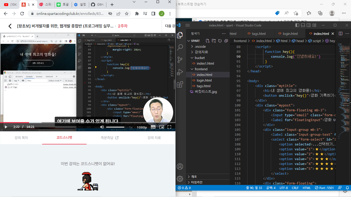
Task: Show errors and warnings from status bar
Action: 184,188
